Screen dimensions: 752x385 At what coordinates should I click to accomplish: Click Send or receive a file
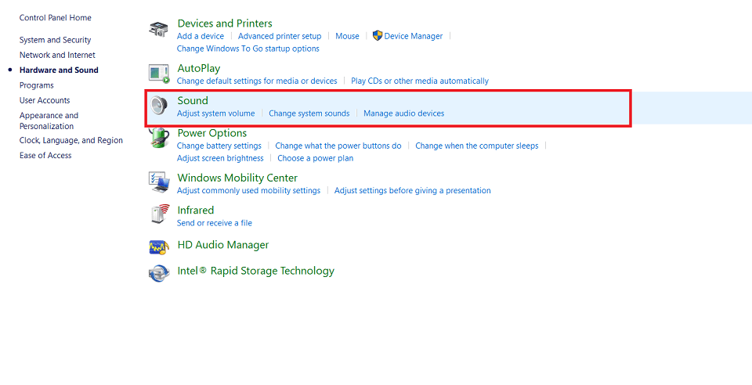(215, 223)
